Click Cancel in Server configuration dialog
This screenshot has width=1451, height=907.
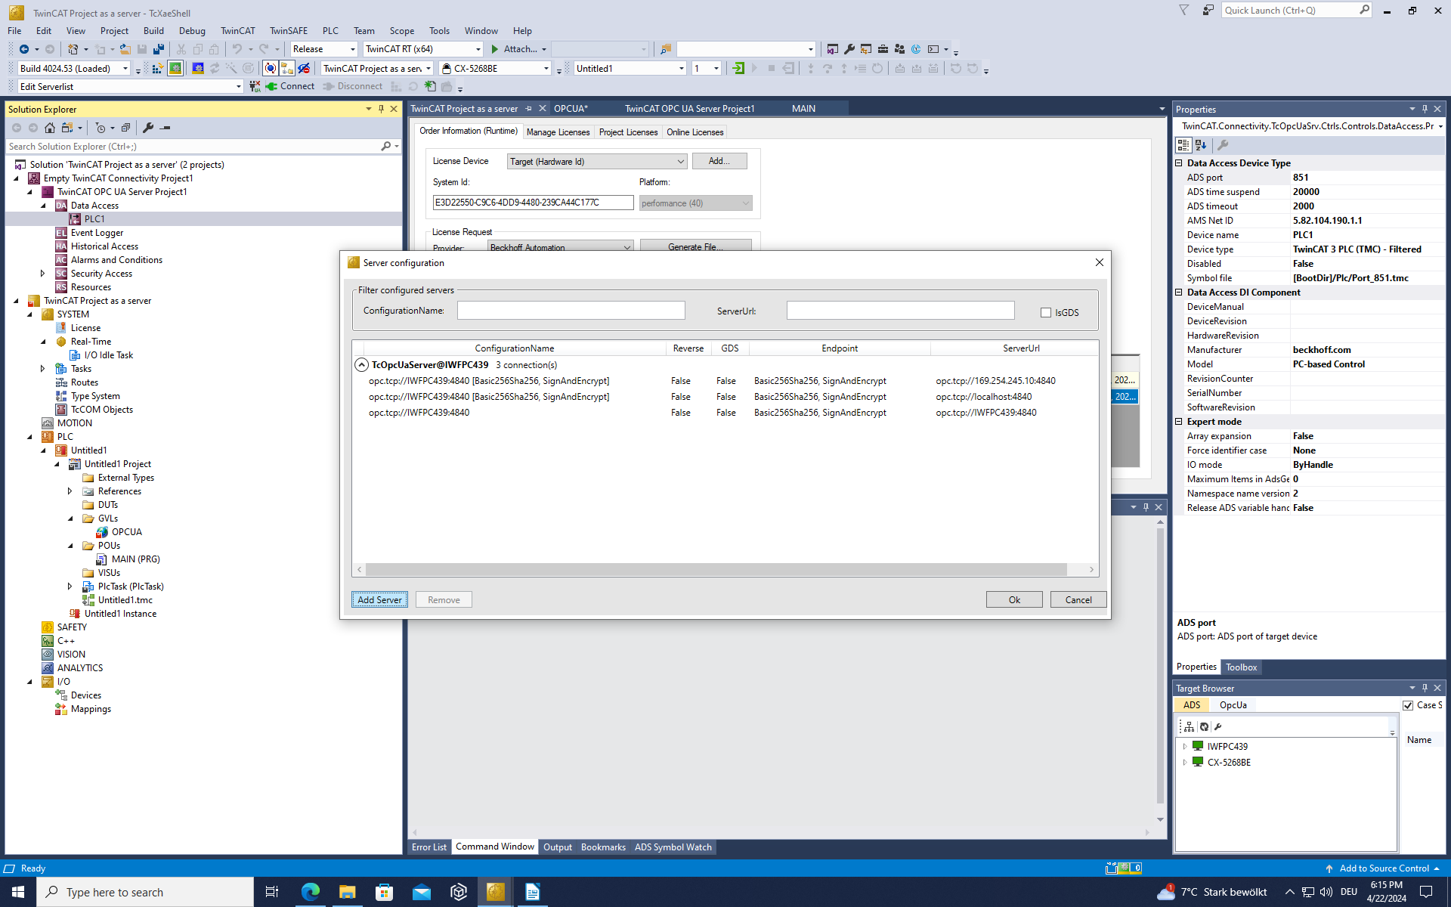click(x=1078, y=599)
